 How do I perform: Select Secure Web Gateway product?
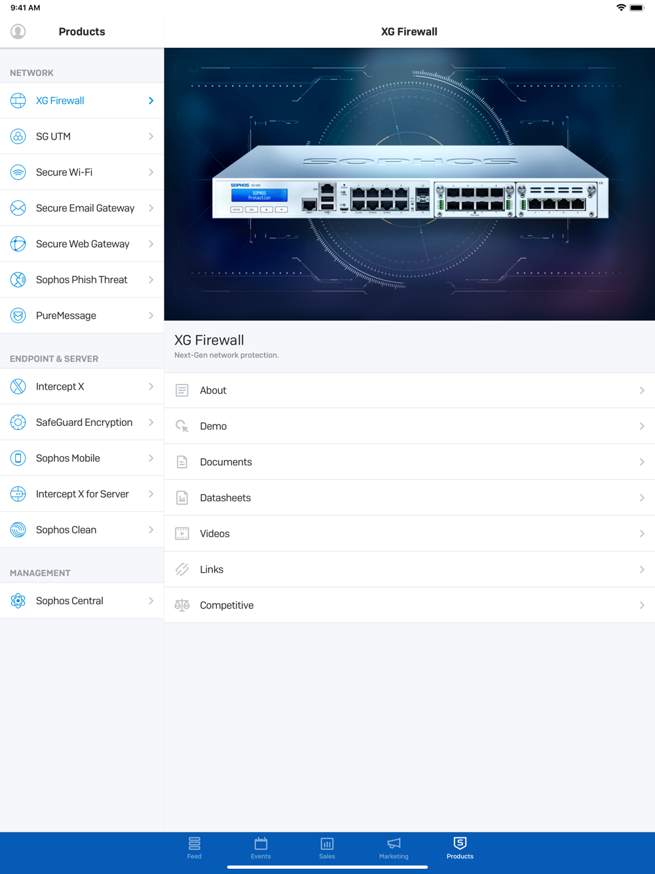point(82,244)
